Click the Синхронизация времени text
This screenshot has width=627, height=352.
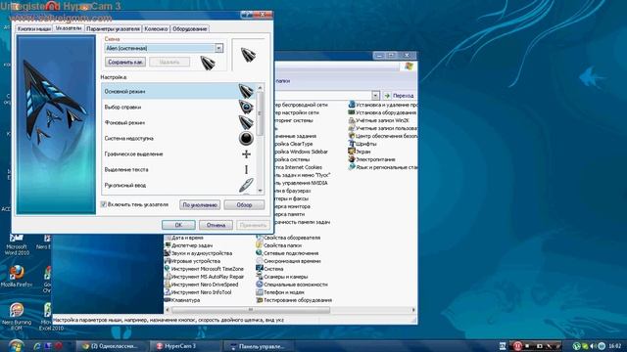292,261
